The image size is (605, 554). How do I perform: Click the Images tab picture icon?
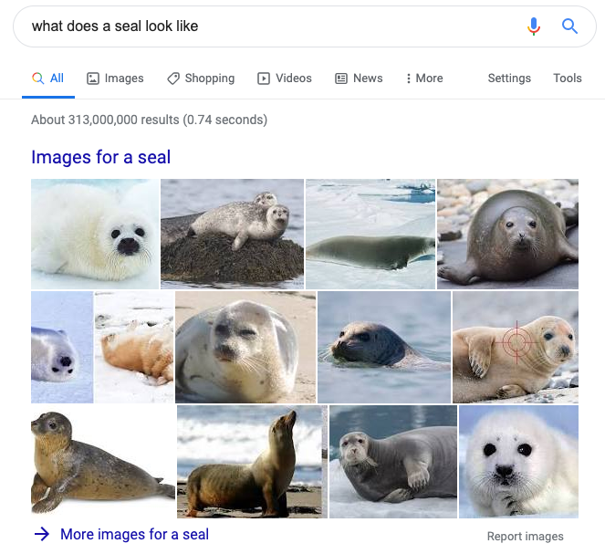tap(93, 78)
